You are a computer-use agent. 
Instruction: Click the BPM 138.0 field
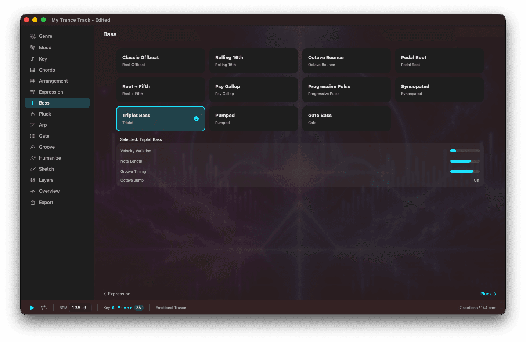click(x=80, y=308)
